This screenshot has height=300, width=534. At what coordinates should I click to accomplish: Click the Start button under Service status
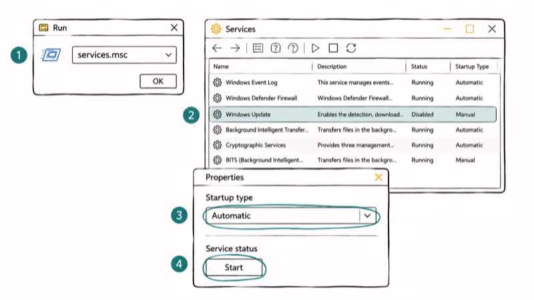pos(234,267)
